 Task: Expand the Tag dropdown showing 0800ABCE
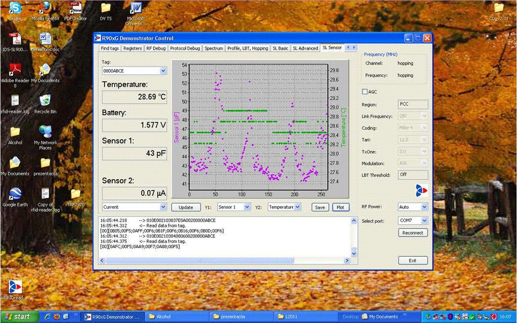(x=163, y=71)
